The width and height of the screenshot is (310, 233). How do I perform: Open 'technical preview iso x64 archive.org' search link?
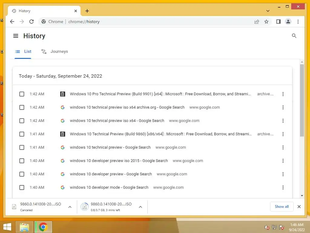127,107
